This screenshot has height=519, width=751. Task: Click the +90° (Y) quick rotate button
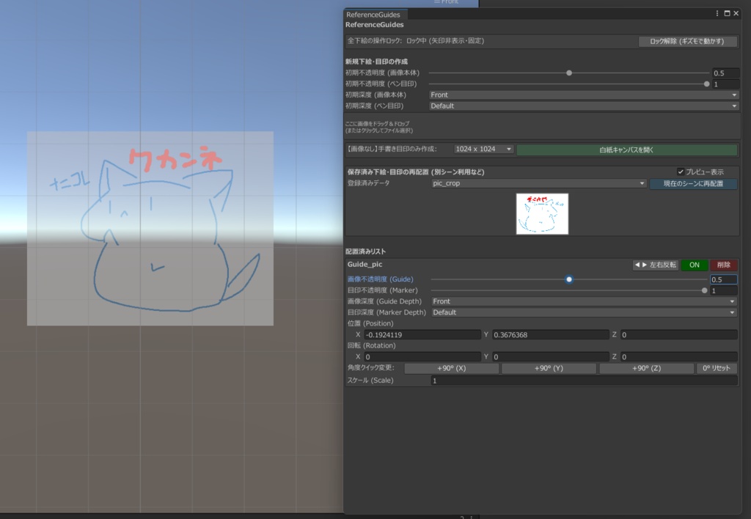549,368
